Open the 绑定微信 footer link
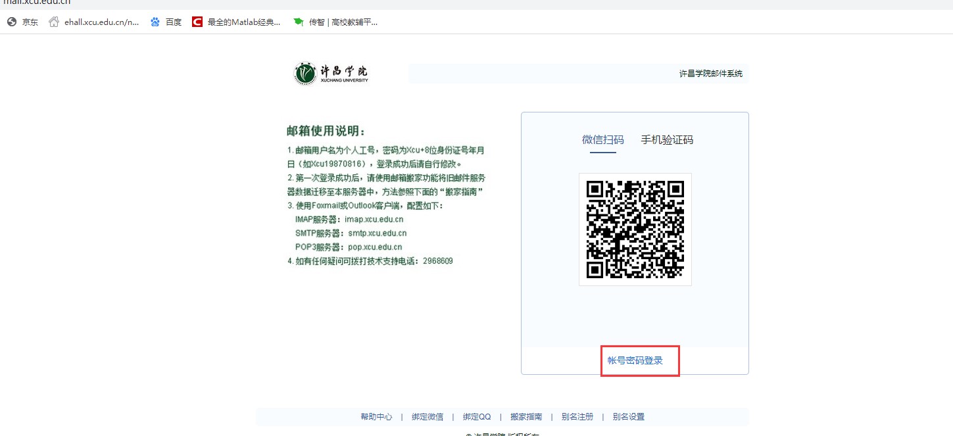The height and width of the screenshot is (436, 953). (428, 417)
